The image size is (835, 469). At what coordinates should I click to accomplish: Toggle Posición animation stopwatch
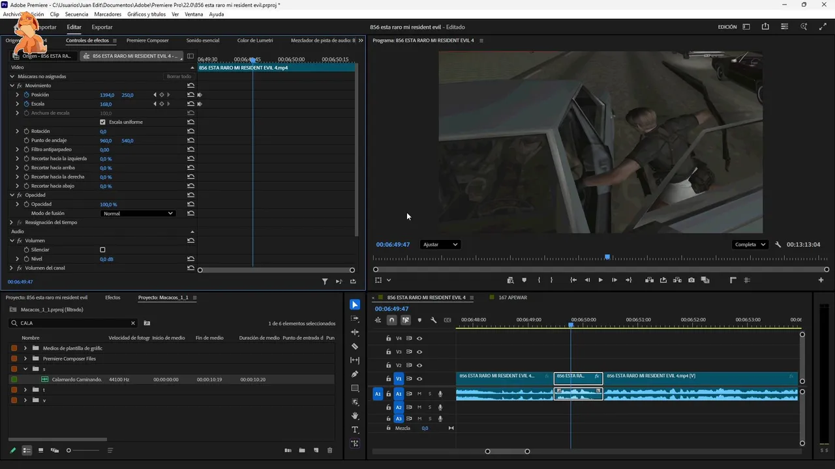(27, 95)
